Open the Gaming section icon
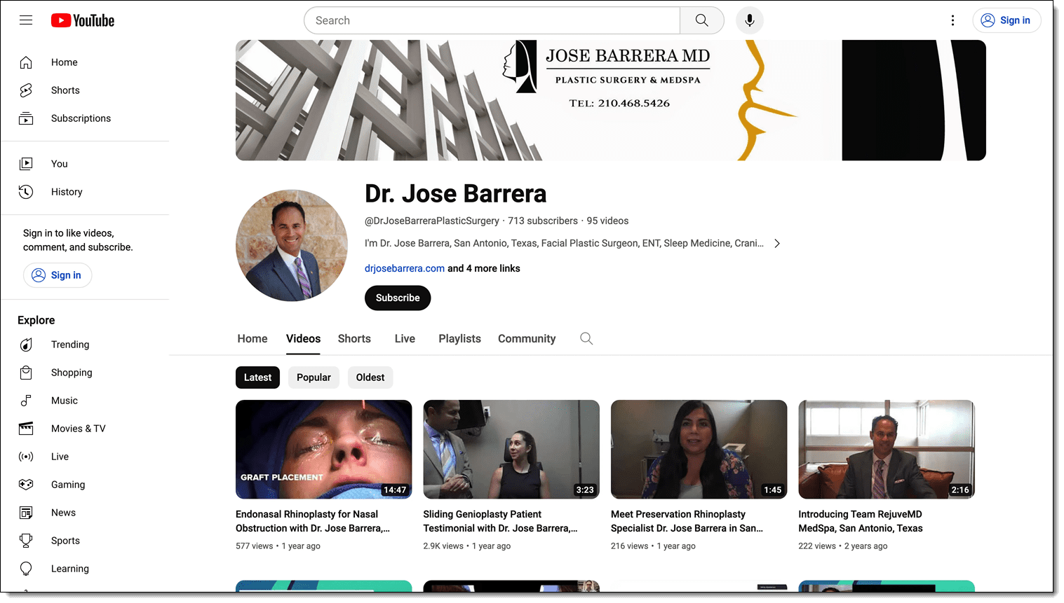The image size is (1064, 603). (x=26, y=484)
